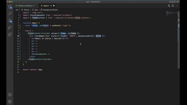Click setTheme inside the Provider value
This screenshot has height=105, width=187.
(x=72, y=33)
